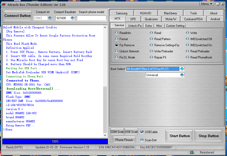Click the Start Button
Screen dimensions: 227x156
coord(179,136)
